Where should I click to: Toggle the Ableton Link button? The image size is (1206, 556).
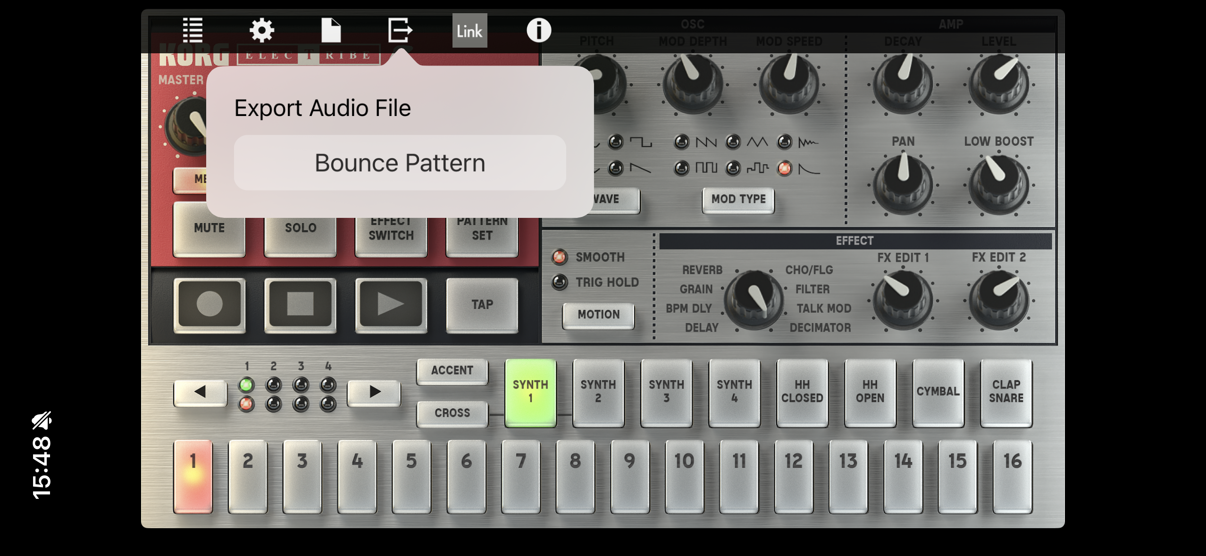pyautogui.click(x=469, y=31)
